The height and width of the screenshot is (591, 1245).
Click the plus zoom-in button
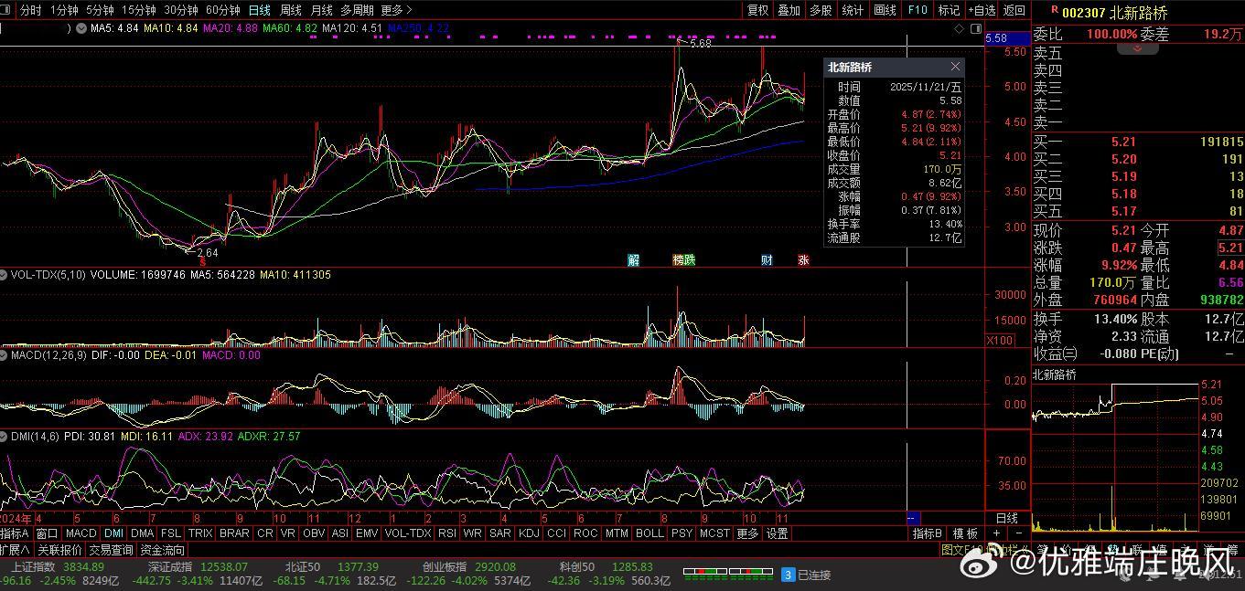point(996,533)
